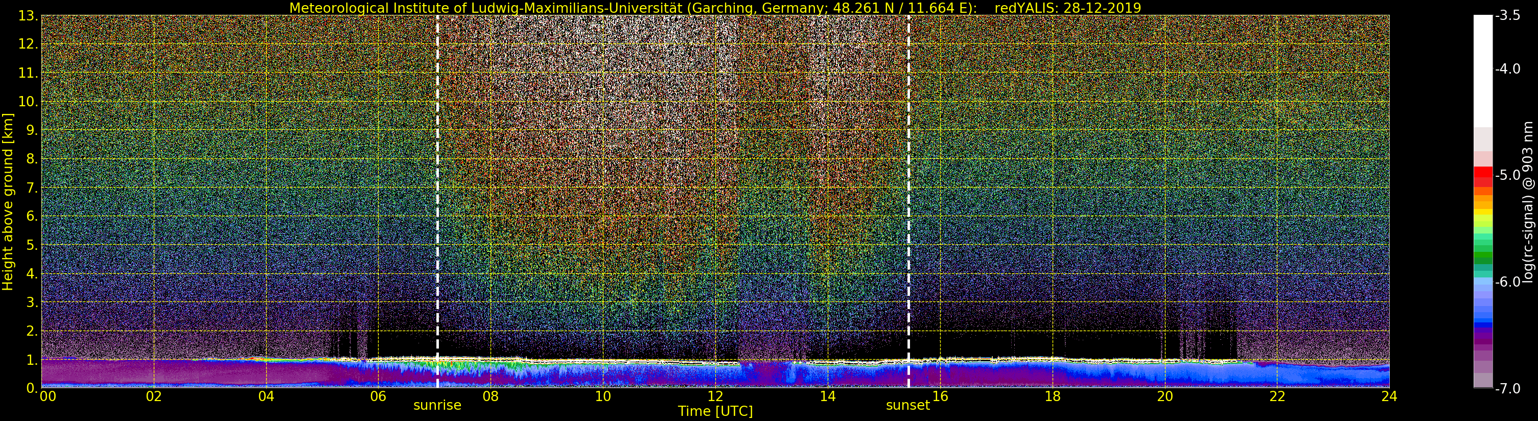
Task: Click the time axis tick 20
Action: pos(1165,396)
